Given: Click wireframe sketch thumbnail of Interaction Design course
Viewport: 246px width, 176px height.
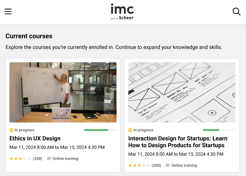Looking at the screenshot, I should pos(182,92).
